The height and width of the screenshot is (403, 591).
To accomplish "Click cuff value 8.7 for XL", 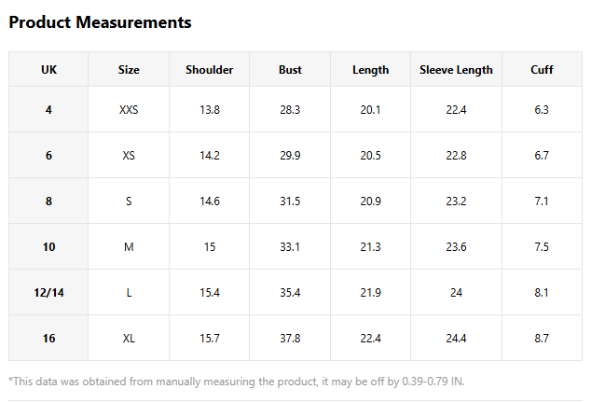I will point(542,338).
